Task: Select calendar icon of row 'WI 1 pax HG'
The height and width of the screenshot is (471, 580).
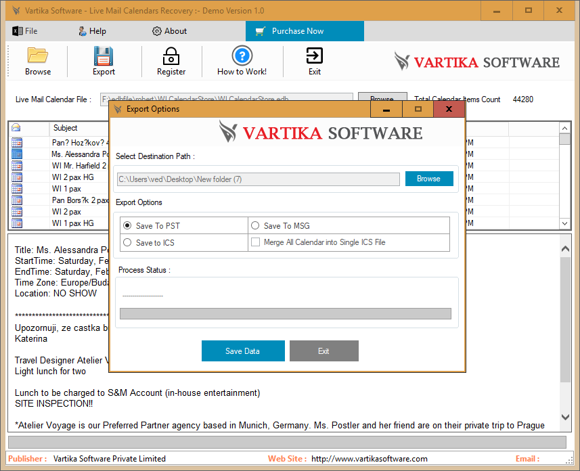Action: pos(17,223)
